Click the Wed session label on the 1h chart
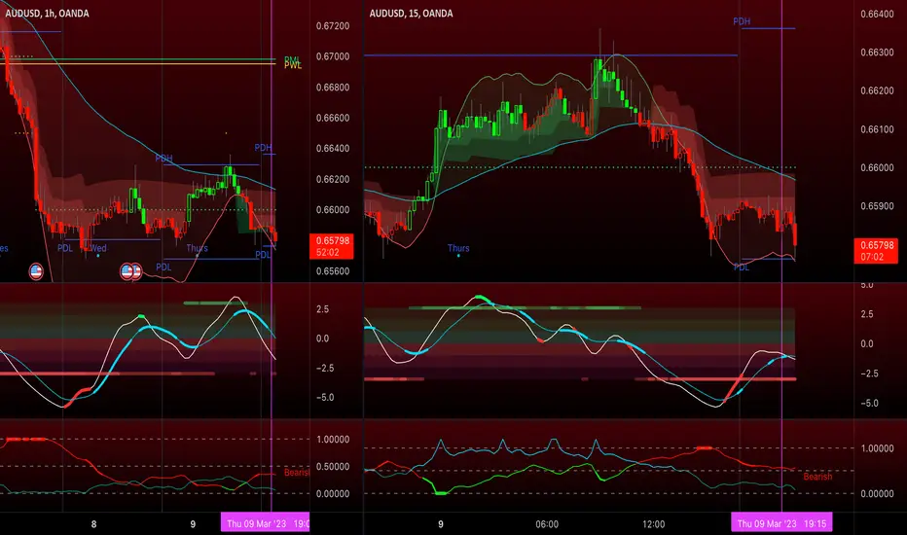 tap(97, 248)
